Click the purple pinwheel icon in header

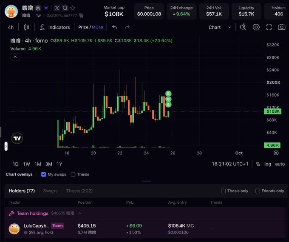46,8
